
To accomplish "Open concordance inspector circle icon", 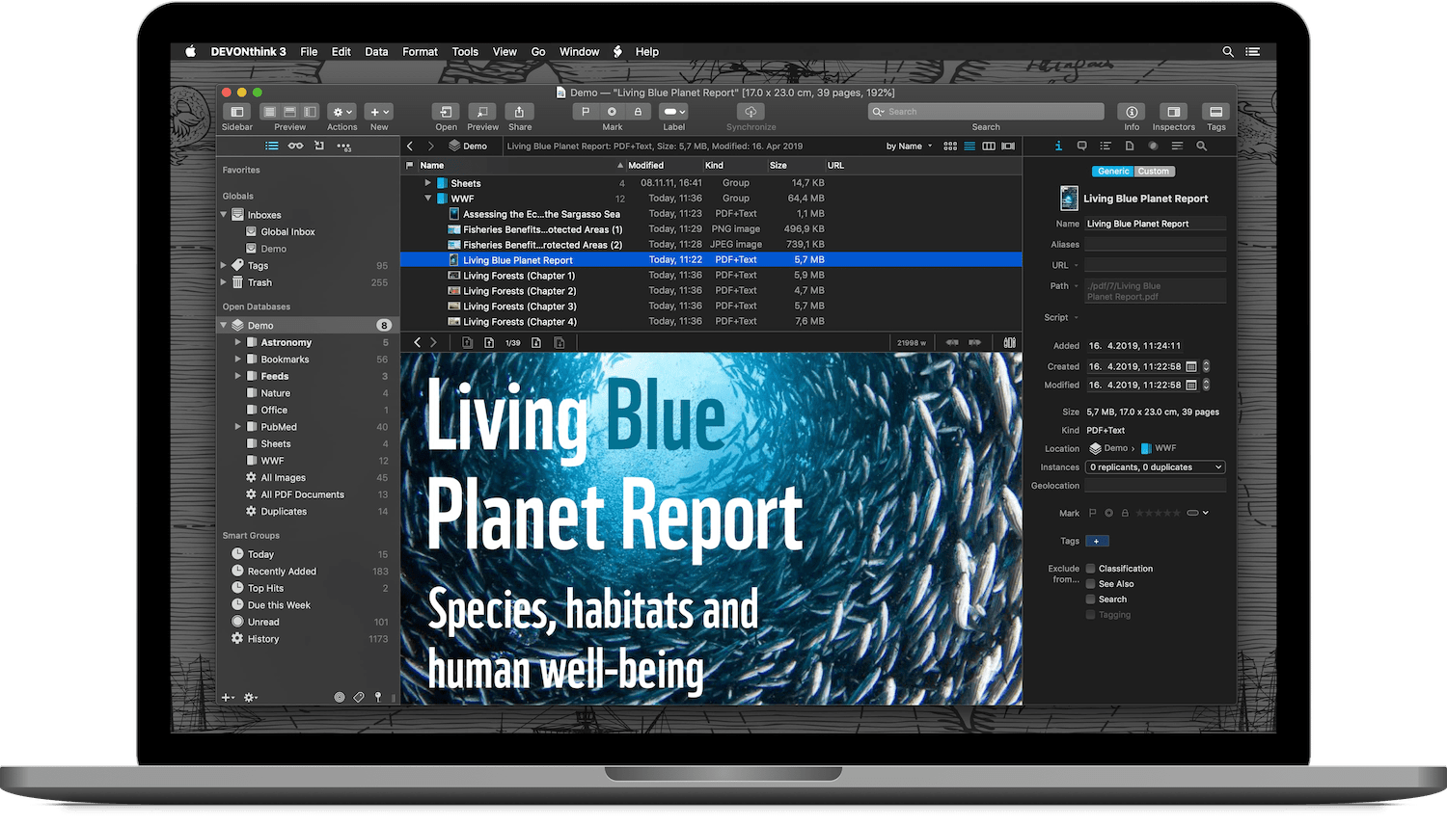I will coord(1153,147).
